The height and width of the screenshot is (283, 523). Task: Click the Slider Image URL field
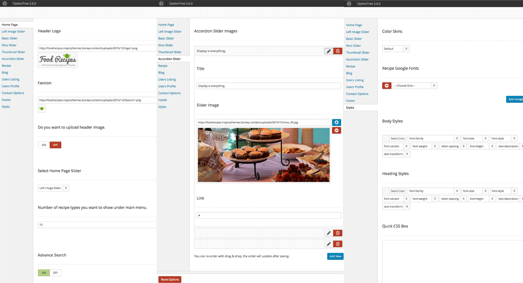pos(264,122)
